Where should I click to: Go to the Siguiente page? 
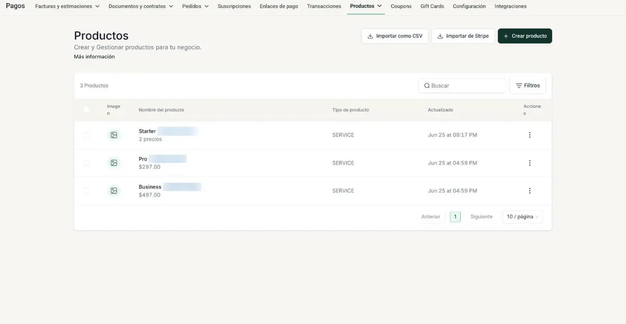[x=481, y=217]
